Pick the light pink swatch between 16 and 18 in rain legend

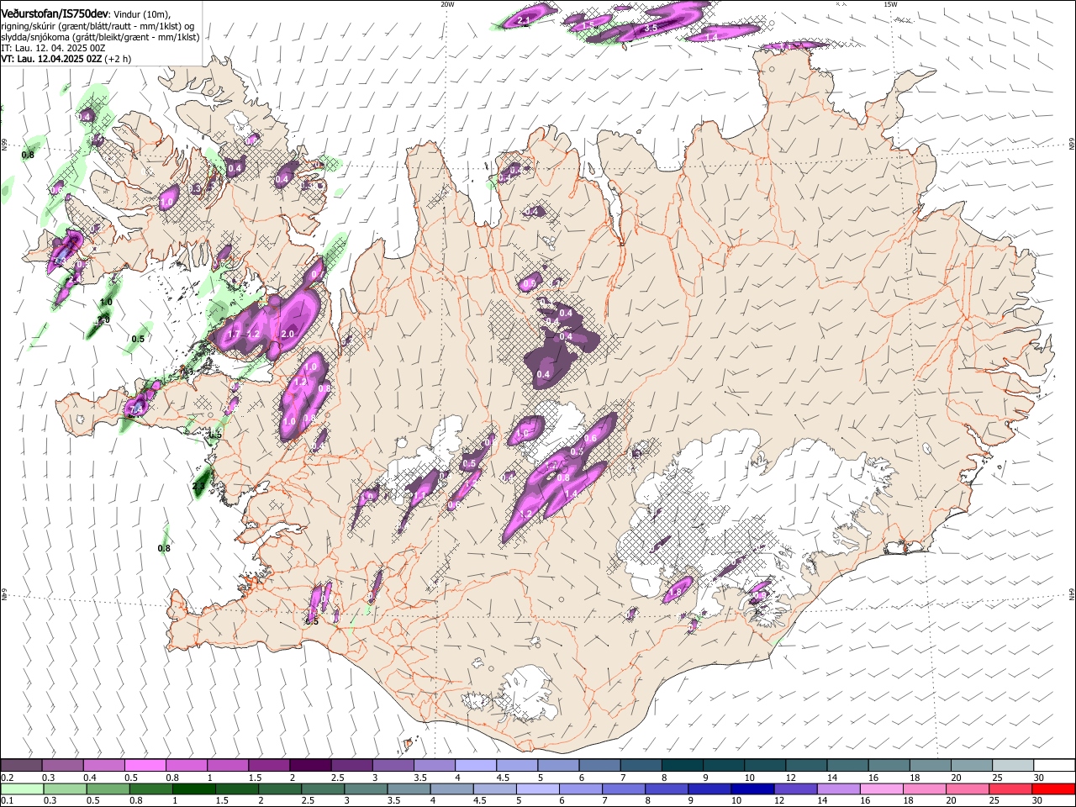(x=882, y=789)
